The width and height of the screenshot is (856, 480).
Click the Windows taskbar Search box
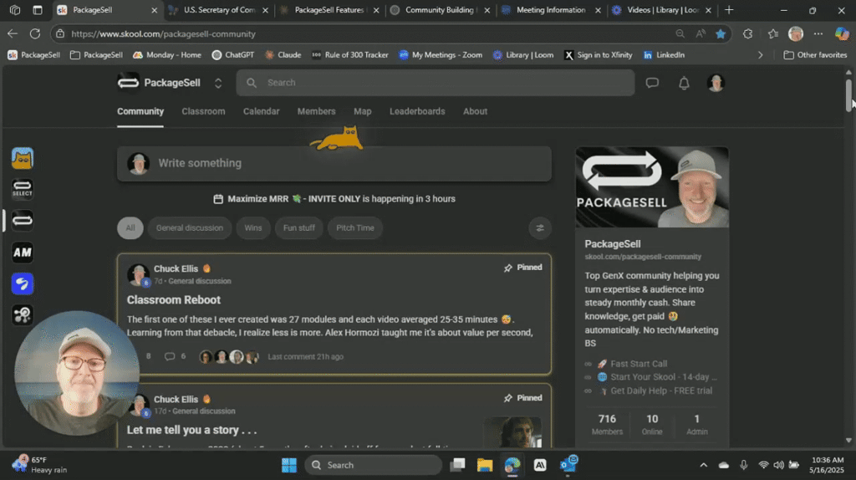[372, 465]
